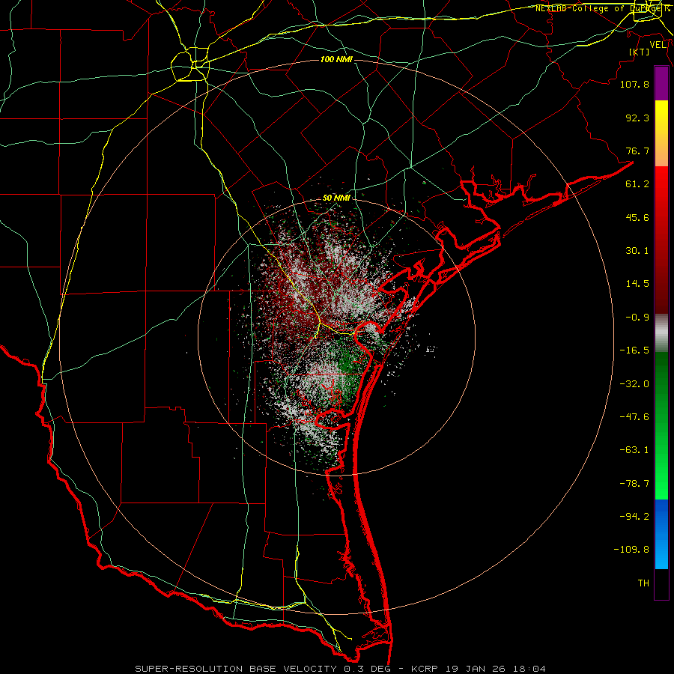
Task: Select the -78.7 legend value
Action: click(634, 484)
